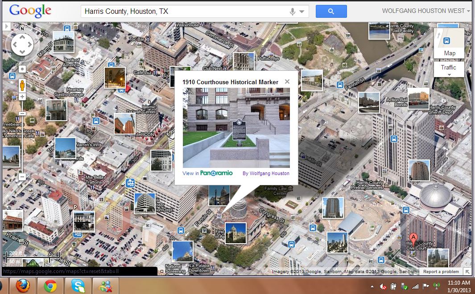Viewport: 475px width, 294px height.
Task: Click the transit icon on Map thumbnail
Action: pyautogui.click(x=446, y=41)
